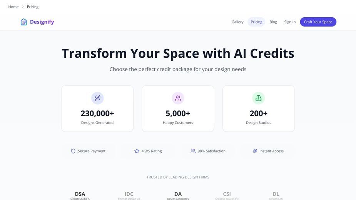Click the DA Design Associates logo
Screen dimensions: 356x200
[178, 195]
